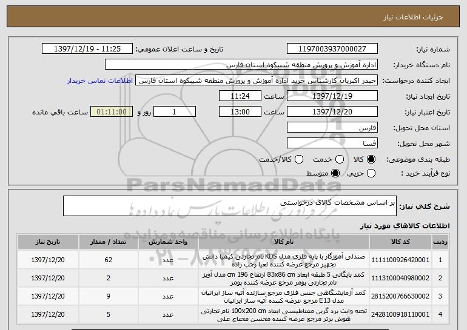Click the اطلاعات کالاهای مورد نیاز heading
Image resolution: width=467 pixels, height=330 pixels.
pos(405,226)
